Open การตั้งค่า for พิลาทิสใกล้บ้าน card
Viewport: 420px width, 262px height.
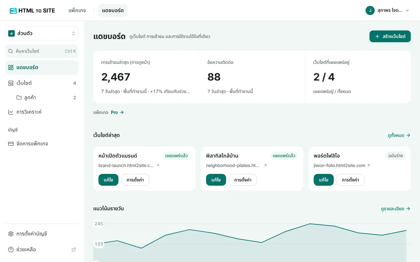click(243, 180)
